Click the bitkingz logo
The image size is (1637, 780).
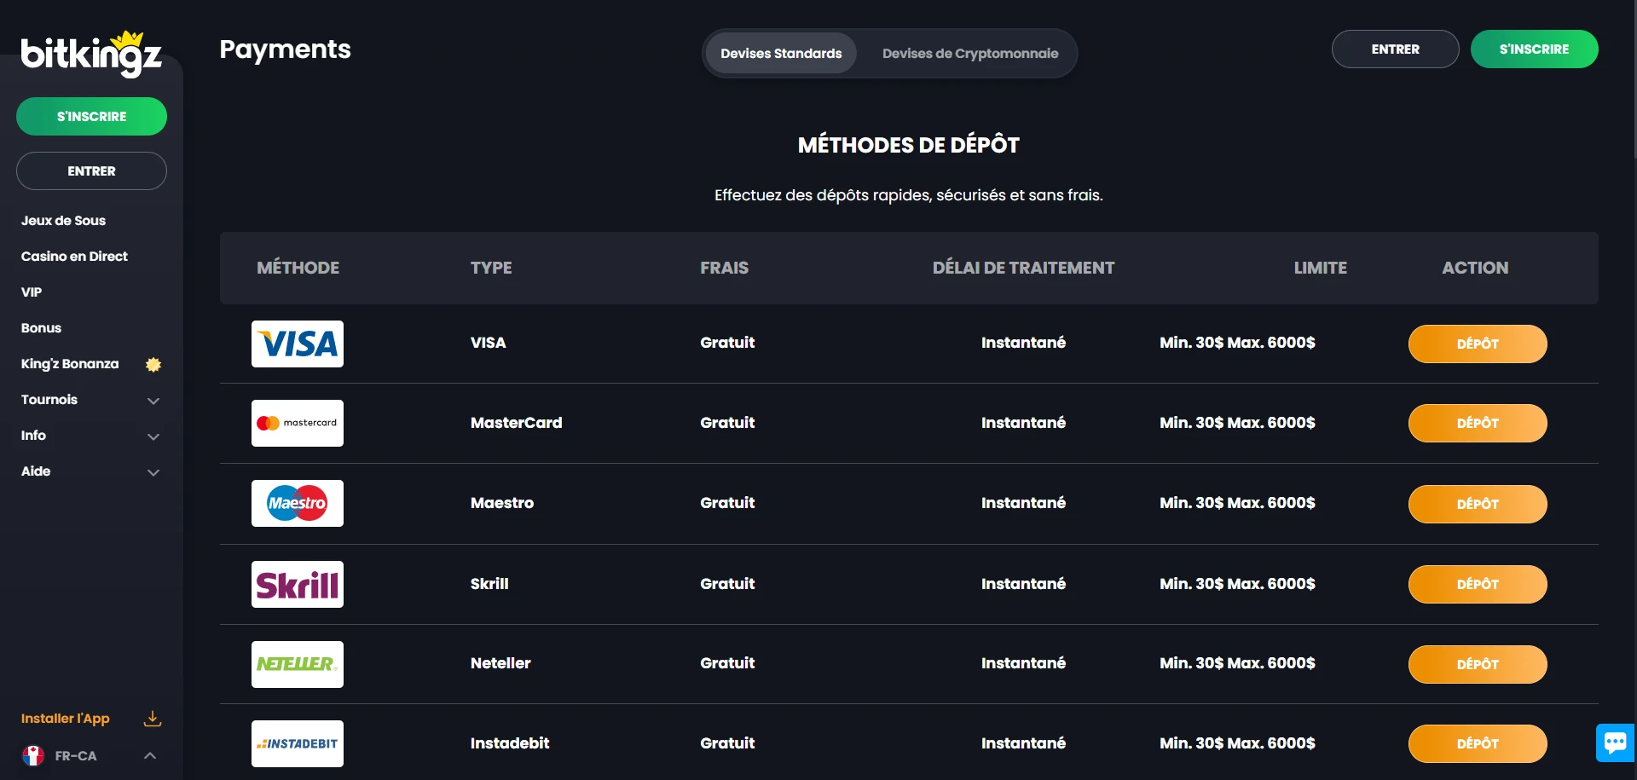[91, 55]
